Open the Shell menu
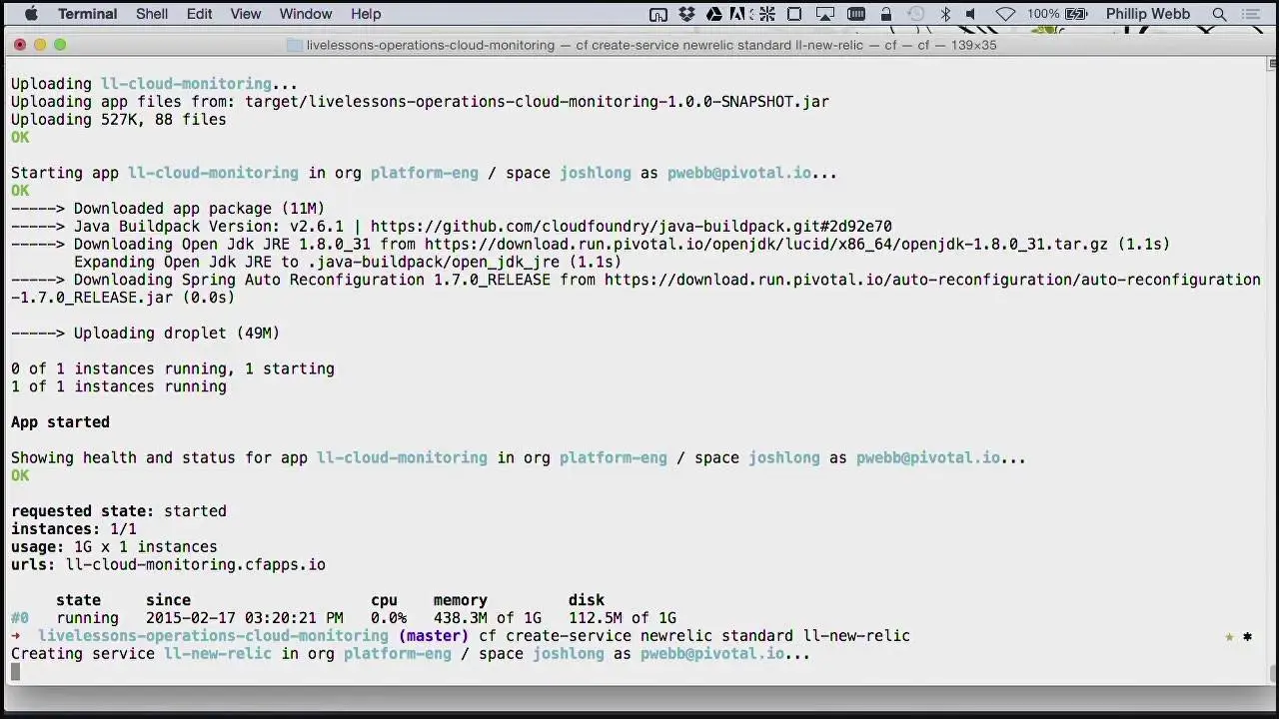1279x719 pixels. [152, 14]
